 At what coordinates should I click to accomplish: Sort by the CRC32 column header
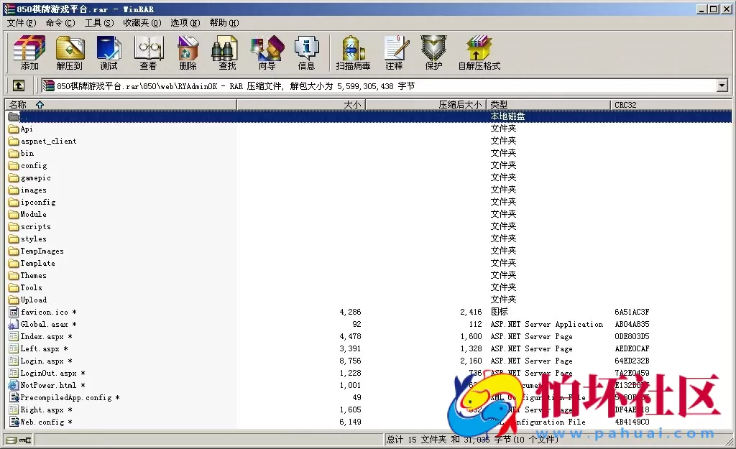625,105
